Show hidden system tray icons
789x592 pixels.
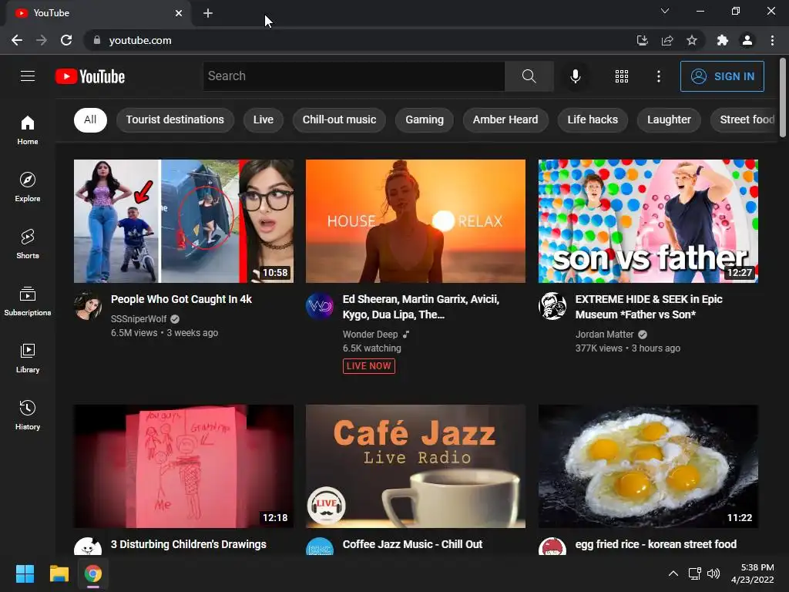(673, 573)
